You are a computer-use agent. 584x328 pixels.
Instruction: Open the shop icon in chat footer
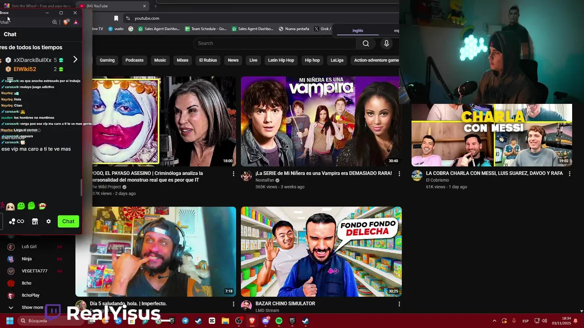35,221
